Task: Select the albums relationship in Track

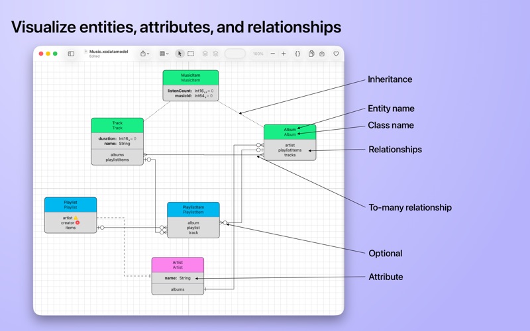Action: pyautogui.click(x=117, y=155)
